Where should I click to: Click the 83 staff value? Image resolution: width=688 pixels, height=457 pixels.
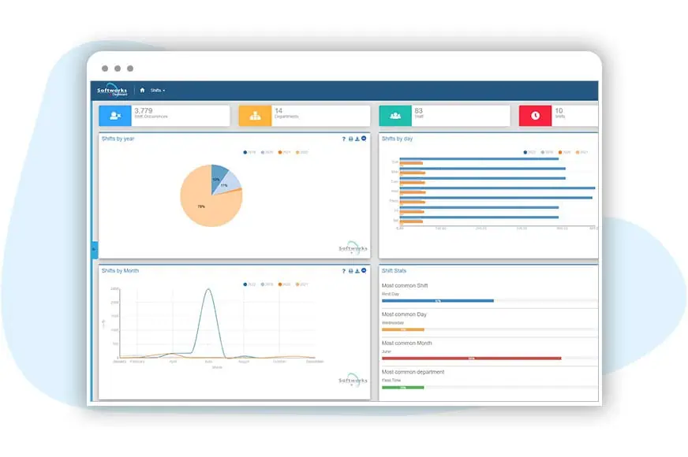tap(419, 111)
